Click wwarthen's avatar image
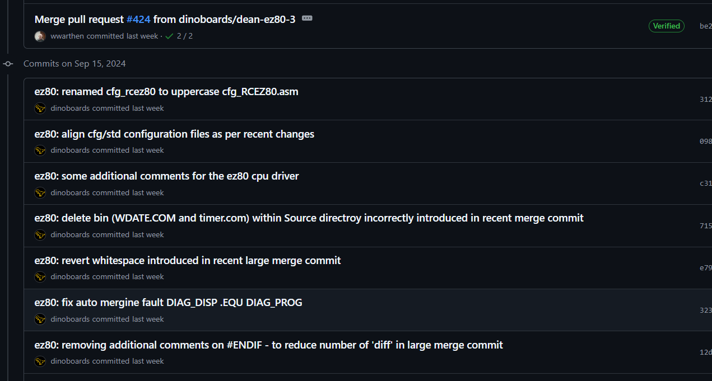This screenshot has height=381, width=712. (40, 36)
